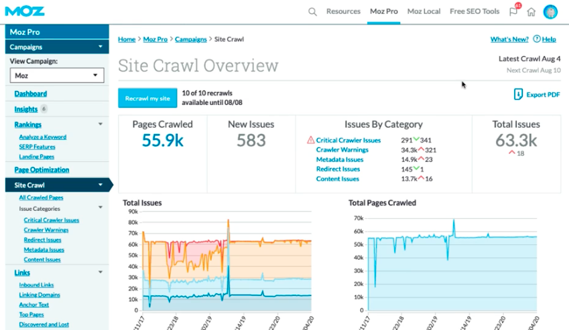Open sidebar Crawler Warnings link
The width and height of the screenshot is (569, 330).
[x=46, y=230]
